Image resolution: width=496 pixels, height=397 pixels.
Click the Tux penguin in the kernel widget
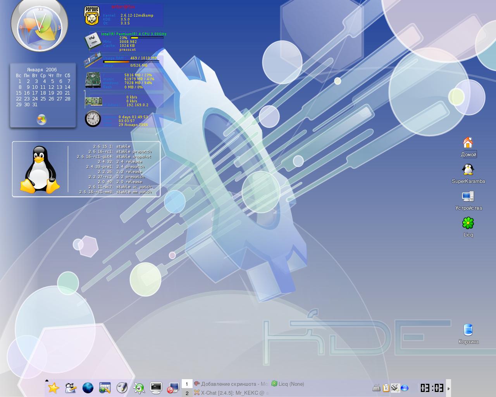tap(40, 169)
